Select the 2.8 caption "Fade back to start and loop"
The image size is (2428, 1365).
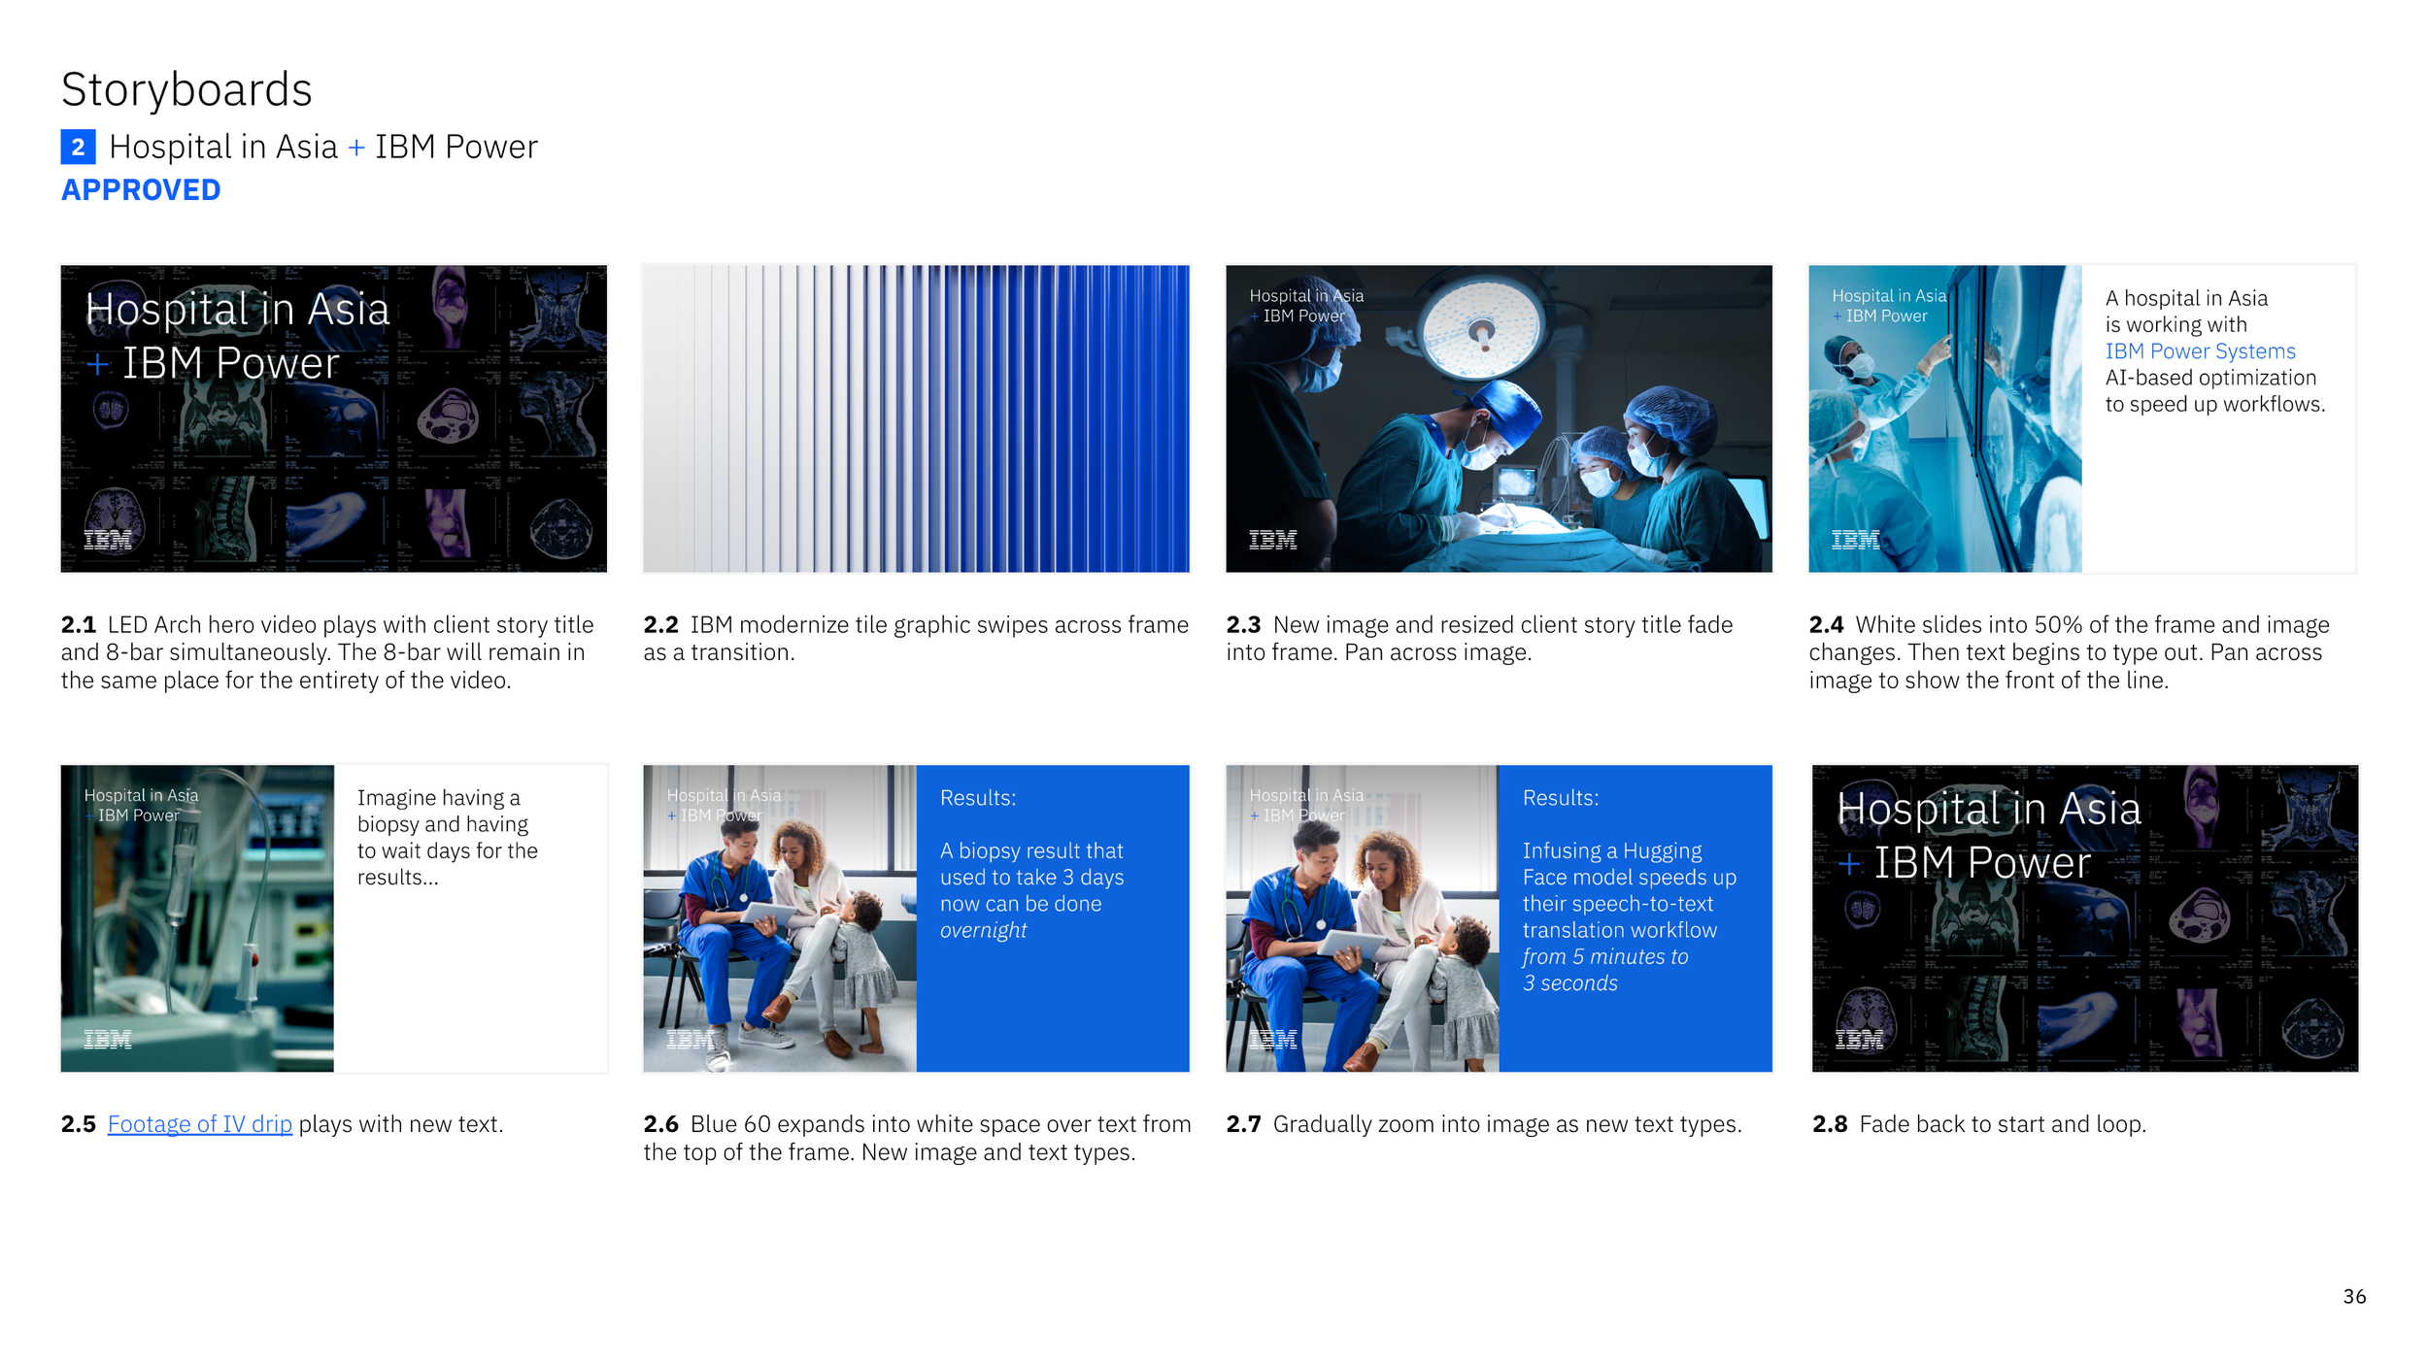pyautogui.click(x=1979, y=1124)
